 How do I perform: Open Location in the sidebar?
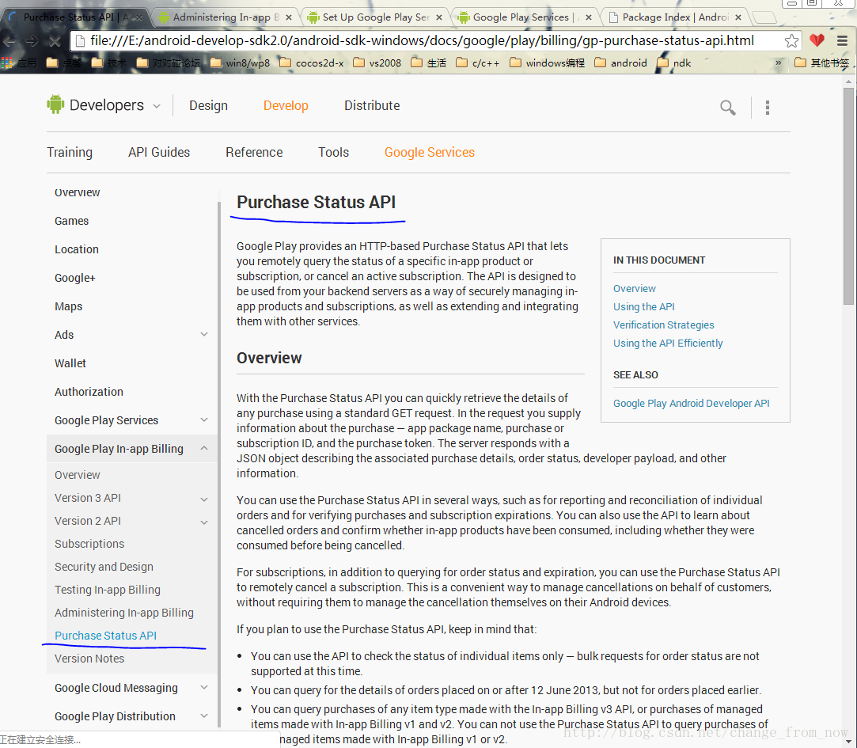(x=77, y=249)
